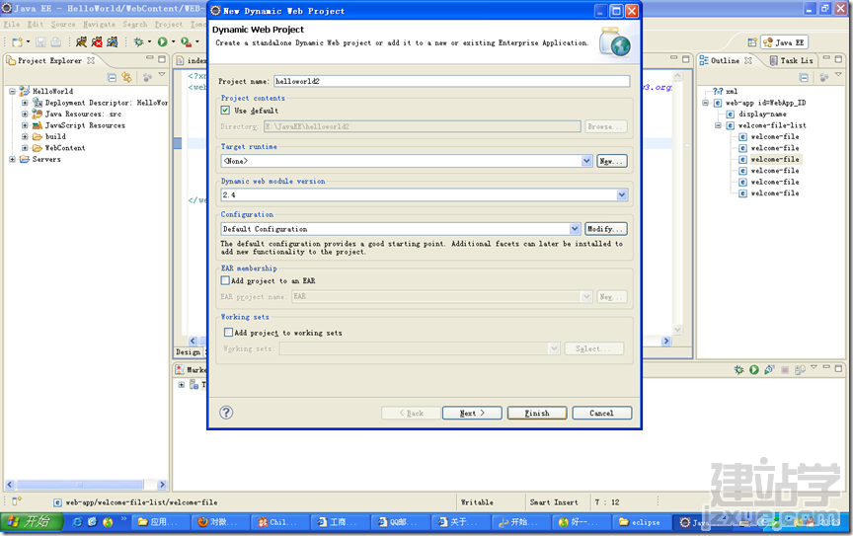Click the Finish button

537,413
